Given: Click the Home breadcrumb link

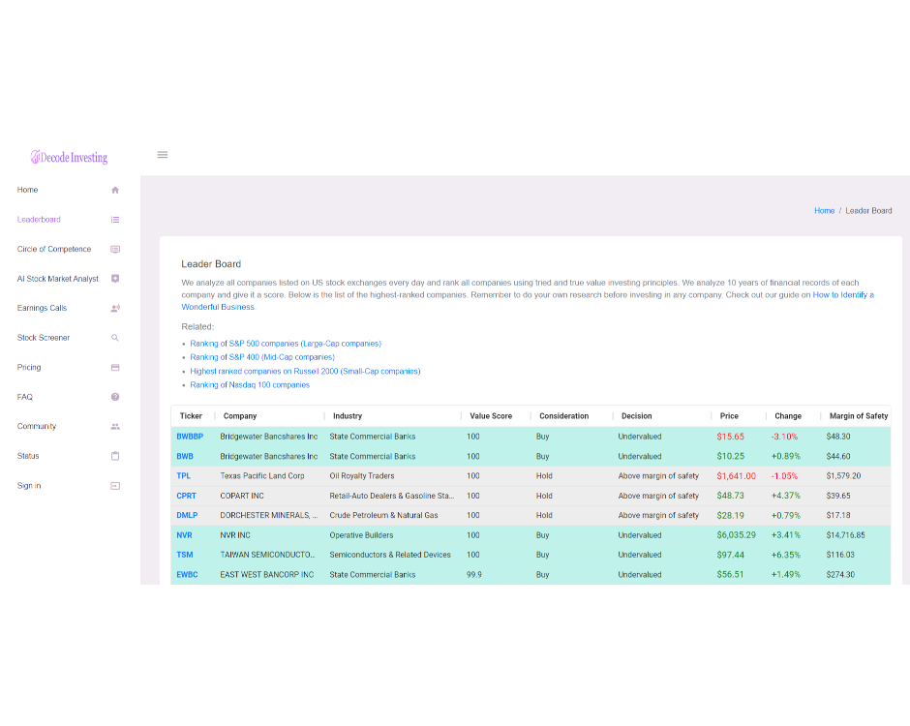Looking at the screenshot, I should click(824, 211).
